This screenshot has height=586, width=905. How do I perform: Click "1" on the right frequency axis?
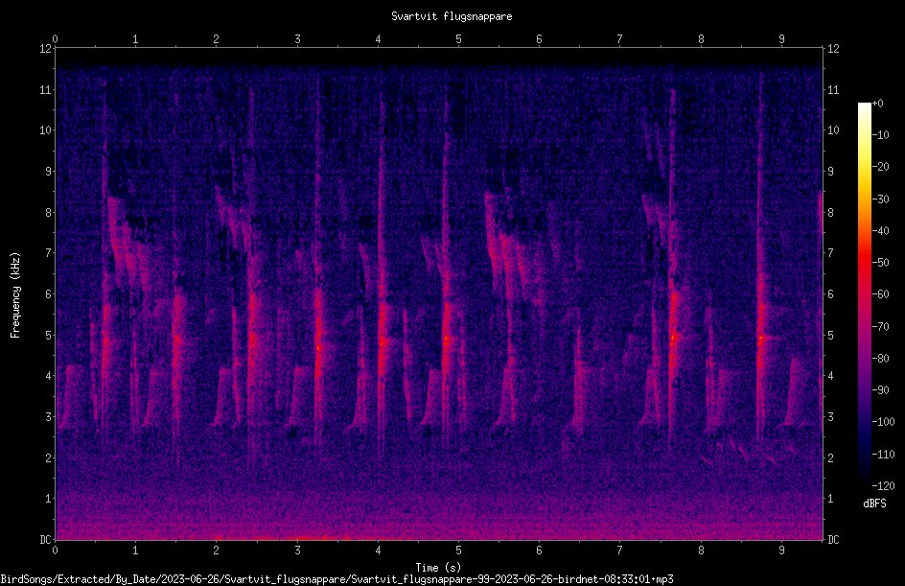831,499
